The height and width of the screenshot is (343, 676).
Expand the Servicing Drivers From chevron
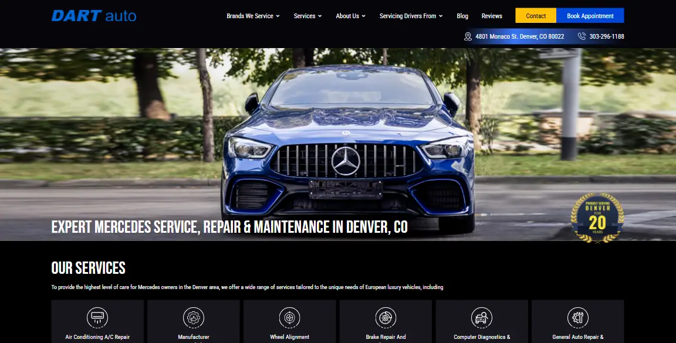click(x=441, y=16)
